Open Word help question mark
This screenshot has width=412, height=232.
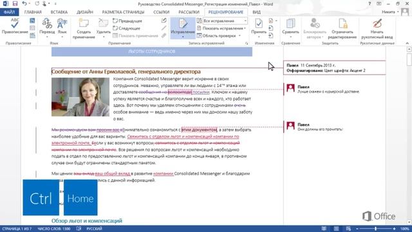(370, 4)
